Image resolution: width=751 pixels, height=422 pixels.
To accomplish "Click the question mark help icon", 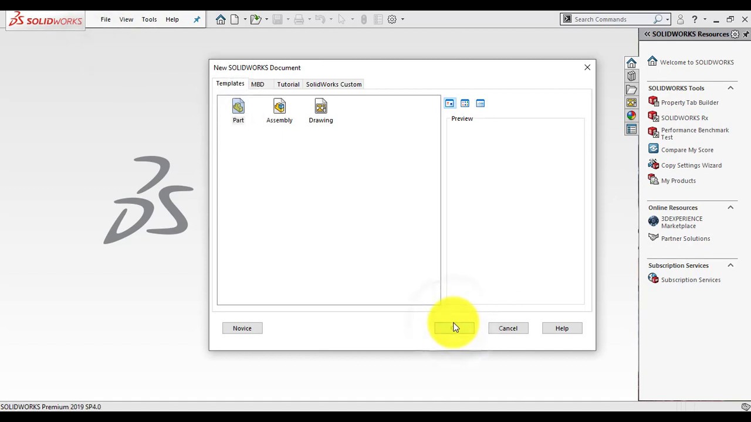I will pyautogui.click(x=695, y=19).
